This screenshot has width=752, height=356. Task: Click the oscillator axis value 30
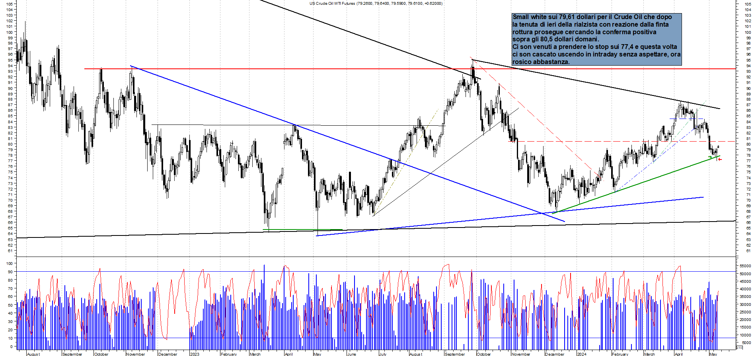pos(10,322)
